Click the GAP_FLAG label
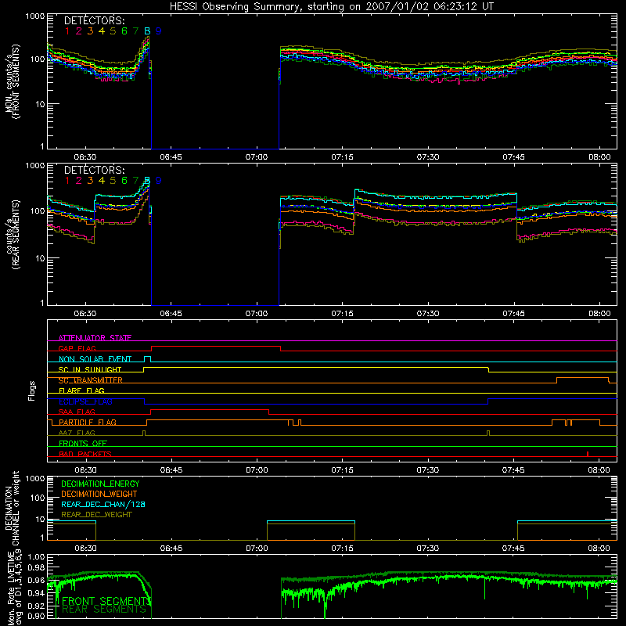Viewport: 626px width, 626px height. 77,348
